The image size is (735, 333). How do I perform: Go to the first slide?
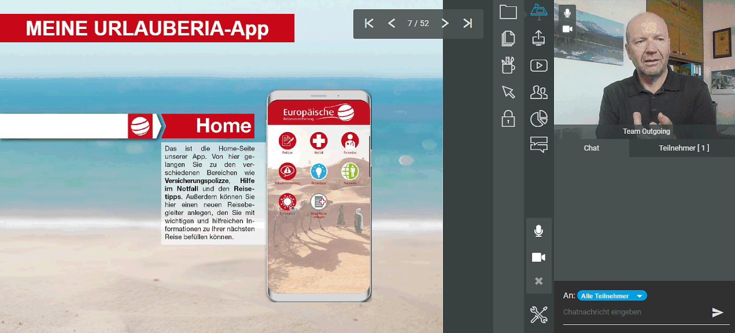[x=369, y=23]
